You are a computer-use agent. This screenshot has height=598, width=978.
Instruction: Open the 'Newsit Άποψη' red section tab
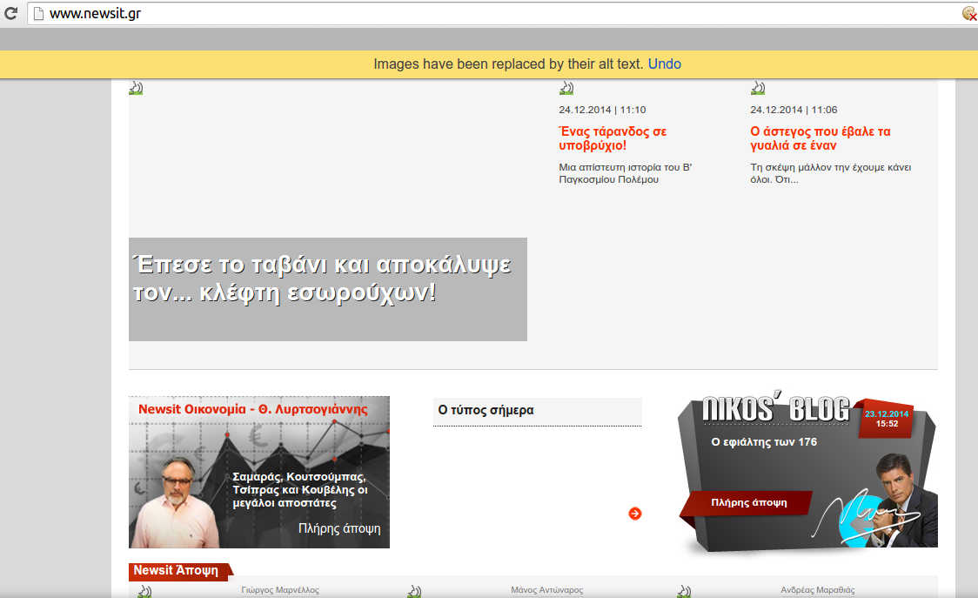179,571
